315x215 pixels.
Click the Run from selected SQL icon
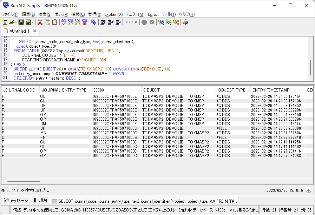click(x=78, y=22)
